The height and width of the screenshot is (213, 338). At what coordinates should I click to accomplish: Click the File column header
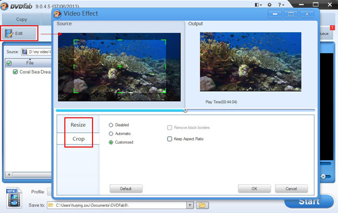click(30, 63)
